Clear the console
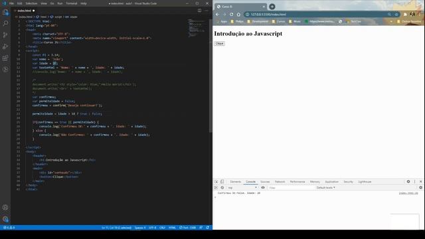425x239 pixels. click(x=222, y=187)
